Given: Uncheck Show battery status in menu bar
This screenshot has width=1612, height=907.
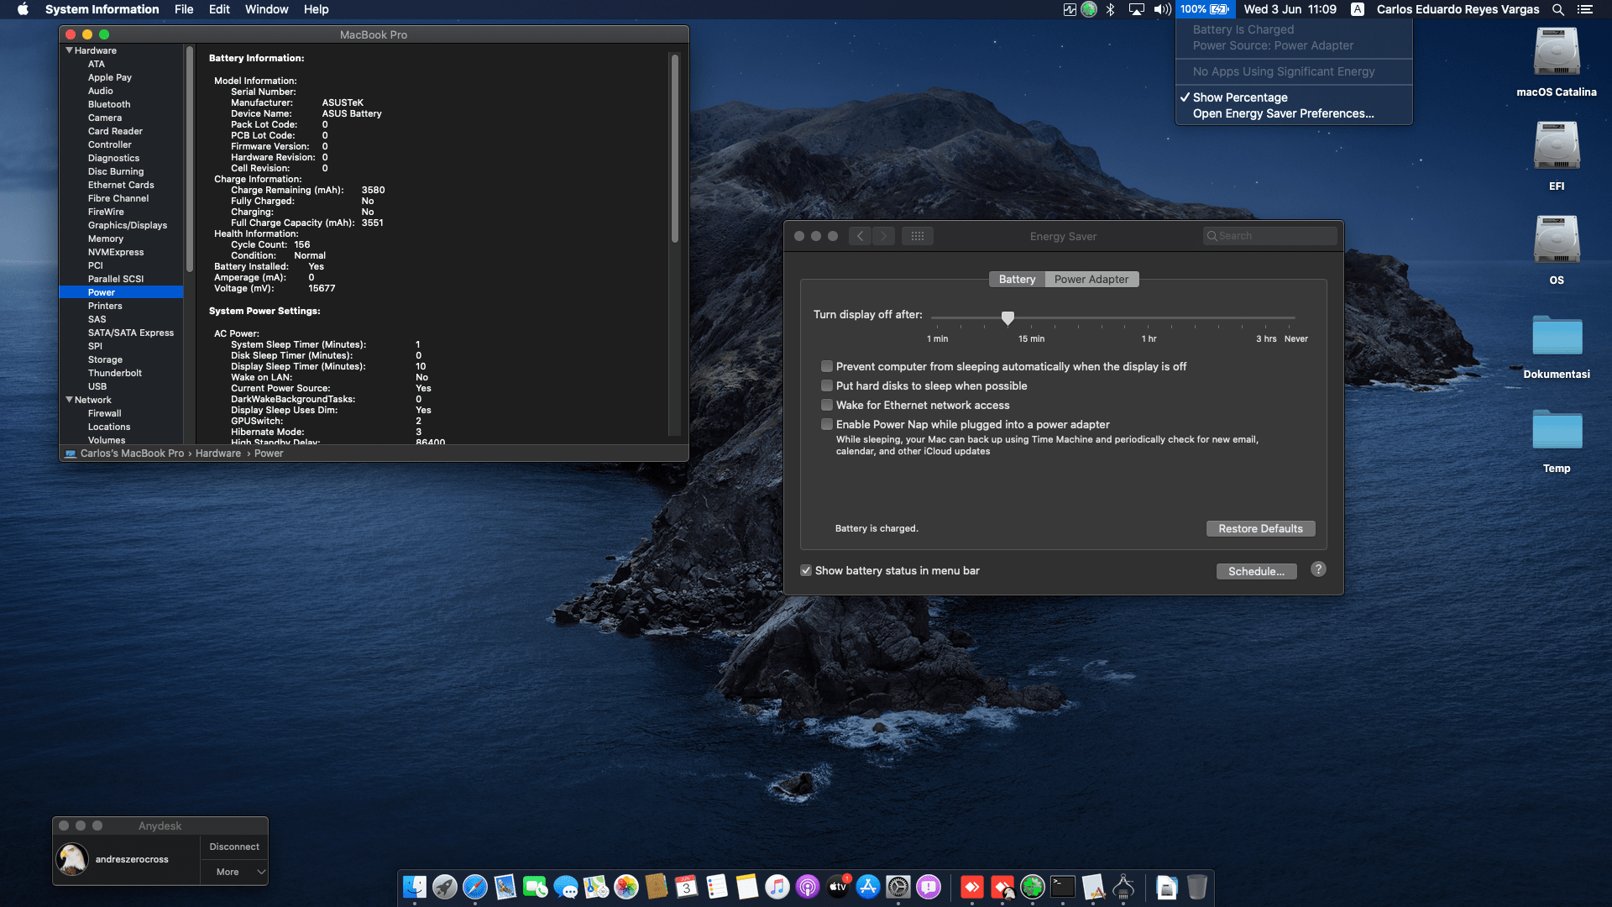Looking at the screenshot, I should (806, 570).
